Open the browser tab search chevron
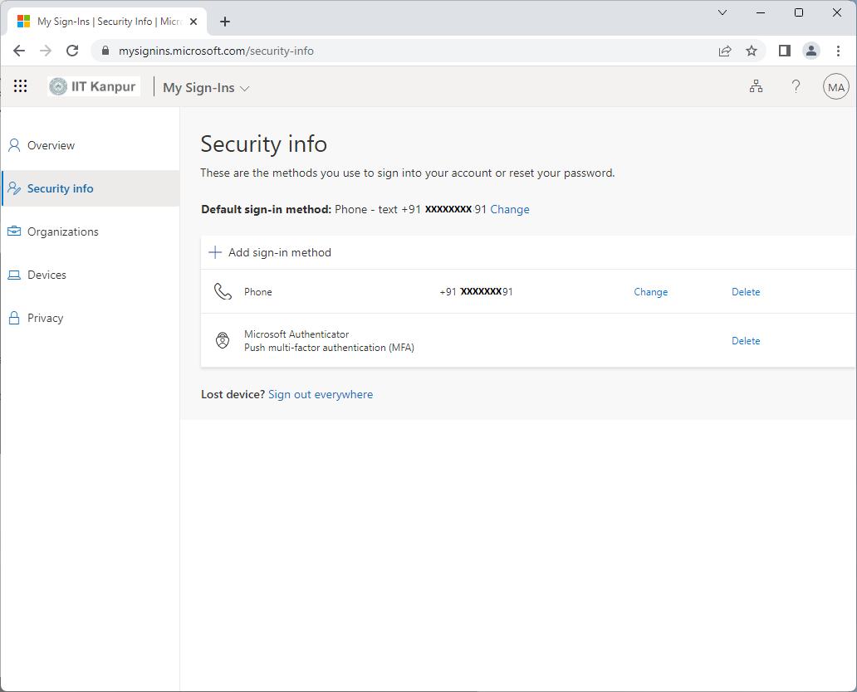857x692 pixels. [722, 12]
